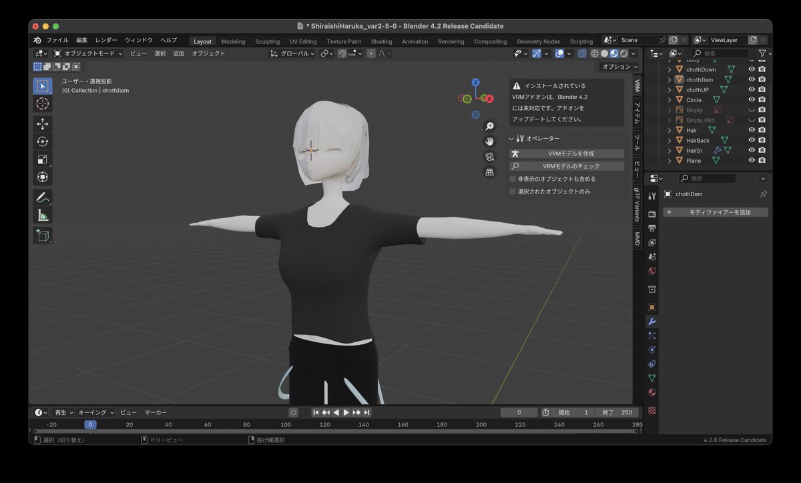Open the Global transform orientation dropdown
This screenshot has height=483, width=801.
(292, 53)
